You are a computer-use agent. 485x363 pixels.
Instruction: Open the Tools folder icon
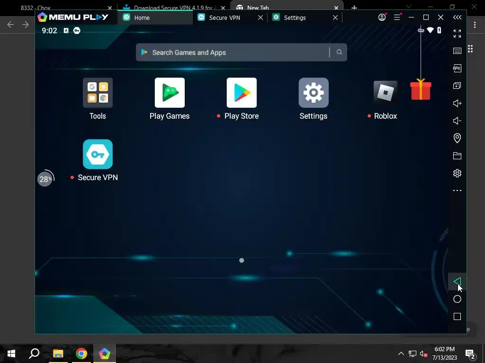coord(98,93)
